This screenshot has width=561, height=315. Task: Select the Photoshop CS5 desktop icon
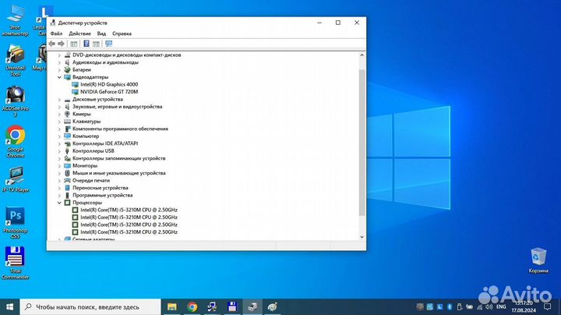15,223
